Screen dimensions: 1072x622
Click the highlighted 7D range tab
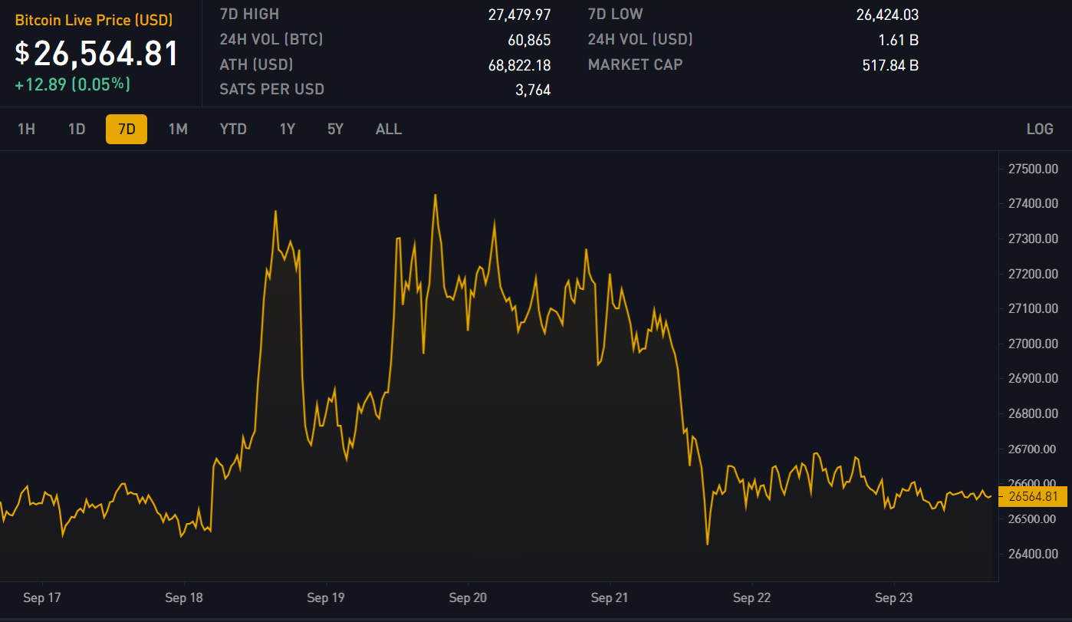click(127, 129)
